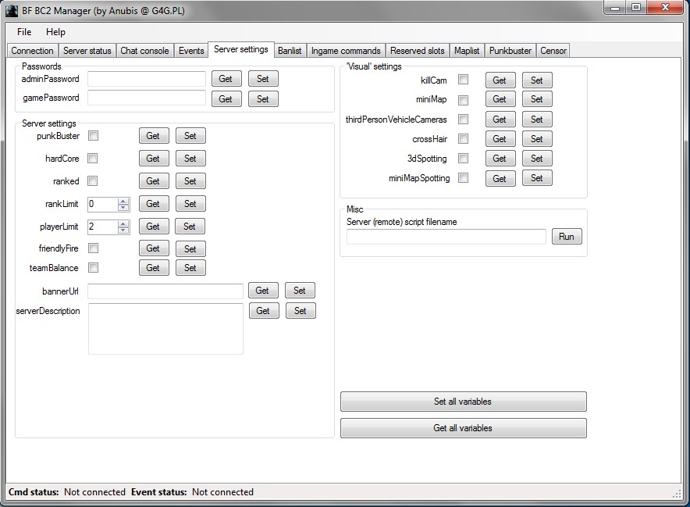Decrease playerLimit with the down arrow
The height and width of the screenshot is (507, 690).
tap(123, 230)
